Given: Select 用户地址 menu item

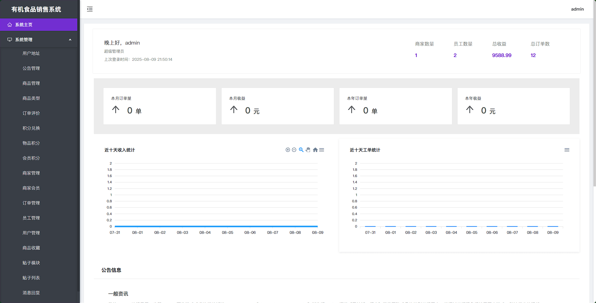Looking at the screenshot, I should (x=31, y=53).
